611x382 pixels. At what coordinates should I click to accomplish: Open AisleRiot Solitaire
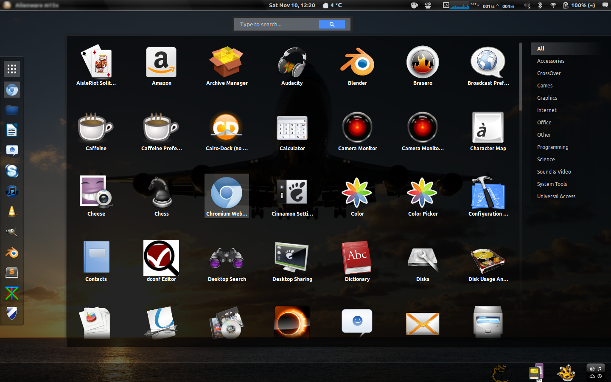tap(96, 66)
